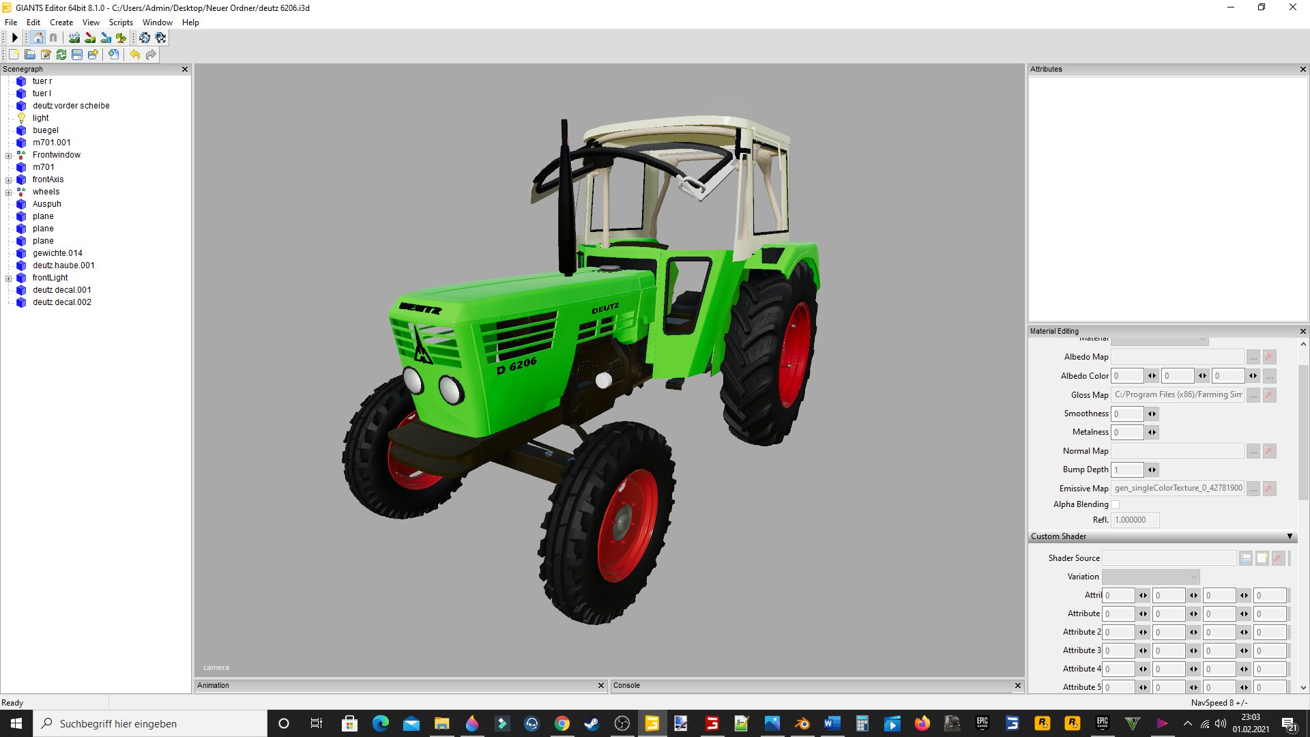Collapse the Custom Shader section

(x=1290, y=537)
